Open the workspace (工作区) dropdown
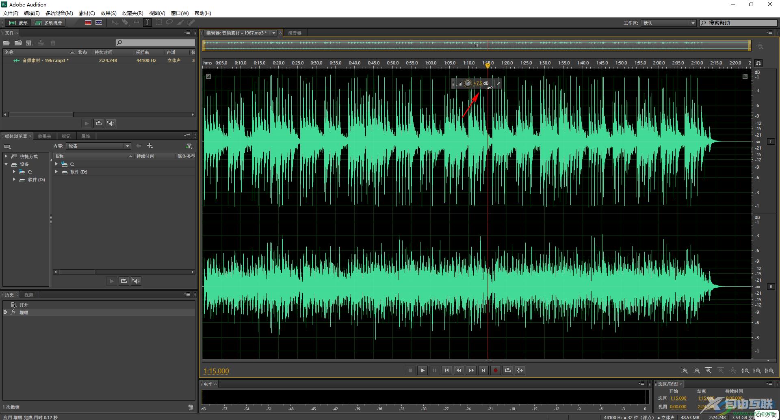 (669, 23)
